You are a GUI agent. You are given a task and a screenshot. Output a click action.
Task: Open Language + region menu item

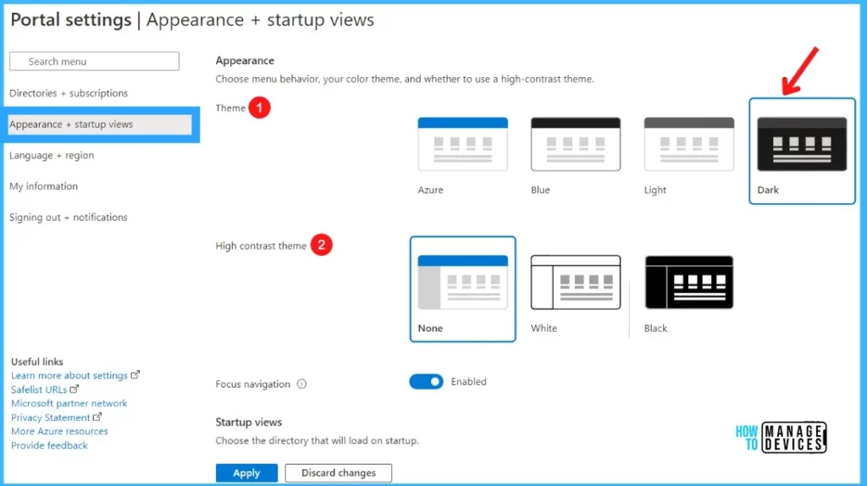click(x=52, y=155)
